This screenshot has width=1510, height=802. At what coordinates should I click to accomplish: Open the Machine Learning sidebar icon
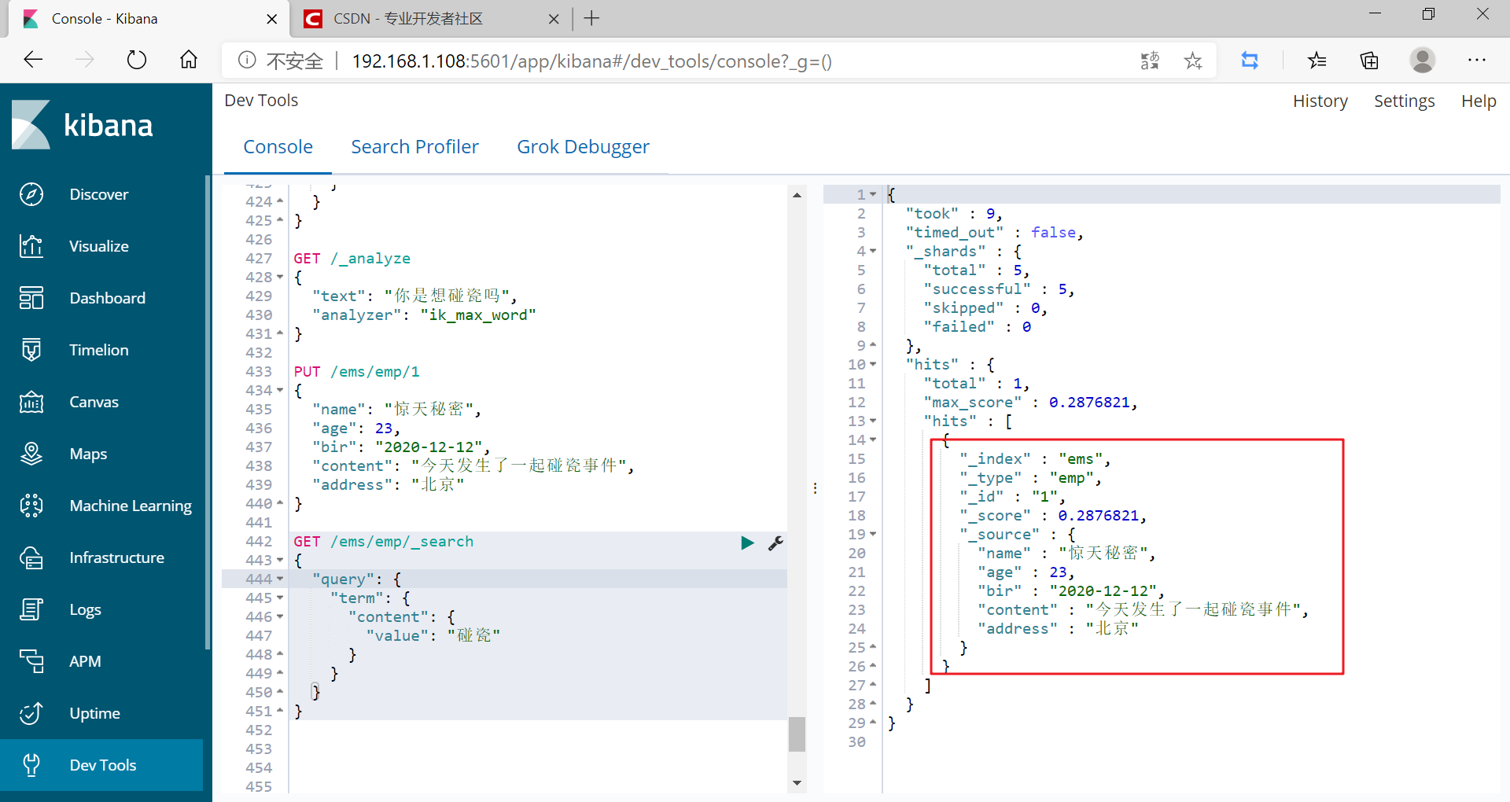31,506
